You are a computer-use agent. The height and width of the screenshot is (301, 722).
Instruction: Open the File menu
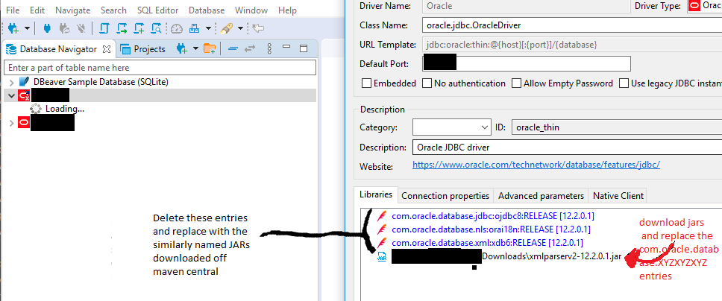[x=13, y=10]
